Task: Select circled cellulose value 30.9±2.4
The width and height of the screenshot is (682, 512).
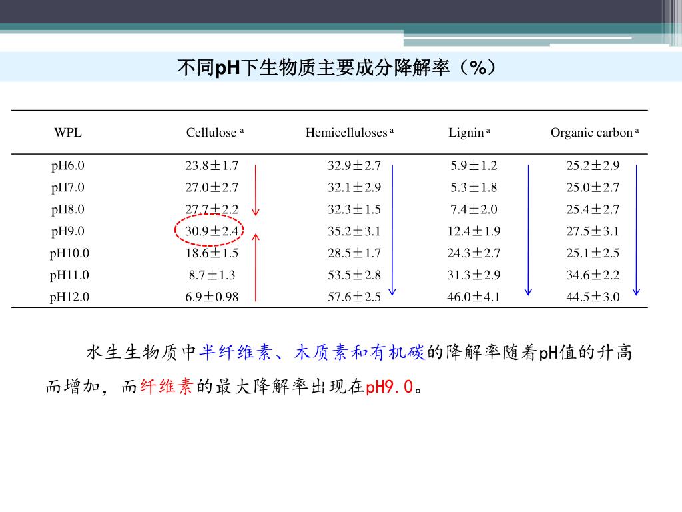Action: [212, 231]
